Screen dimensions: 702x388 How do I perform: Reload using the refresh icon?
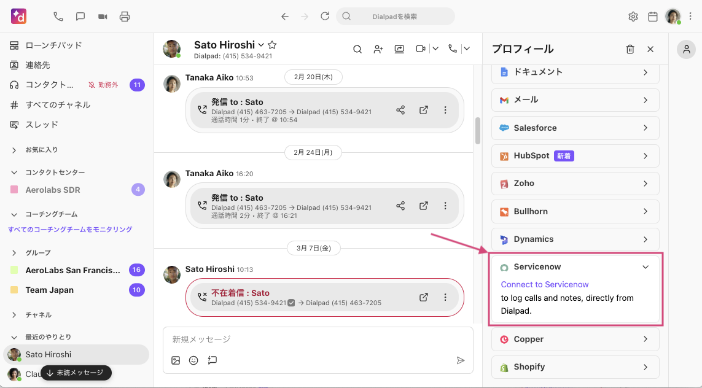[325, 16]
